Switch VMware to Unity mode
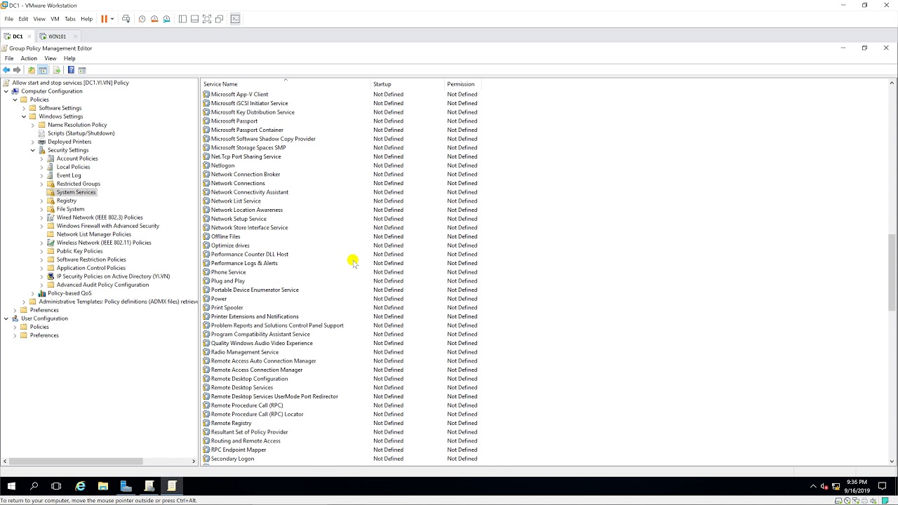Screen dimensions: 898x505 pos(220,19)
